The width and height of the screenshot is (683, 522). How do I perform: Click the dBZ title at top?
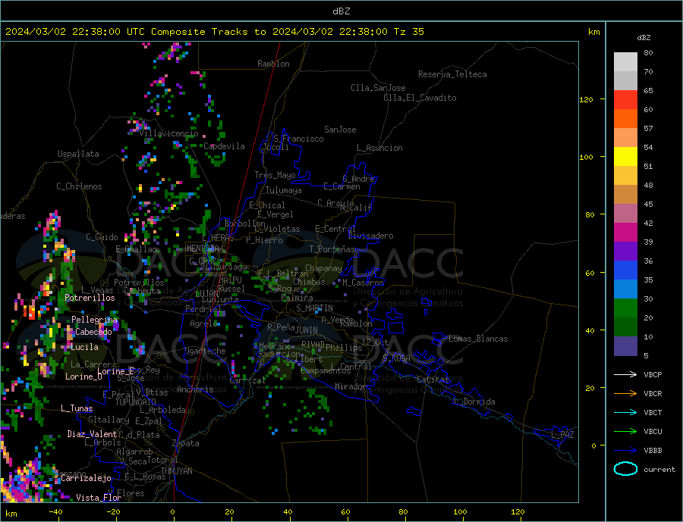click(341, 11)
